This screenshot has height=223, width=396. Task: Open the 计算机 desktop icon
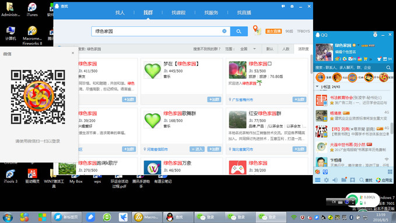click(x=10, y=33)
